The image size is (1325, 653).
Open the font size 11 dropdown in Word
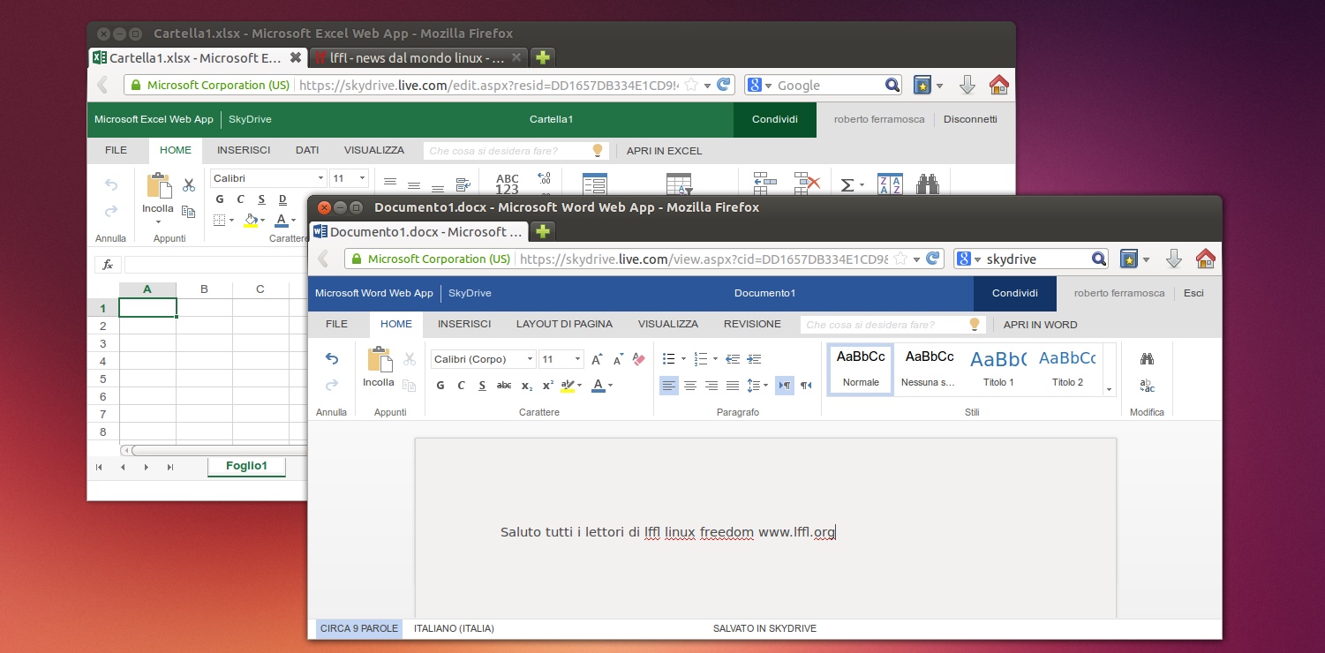tap(577, 359)
